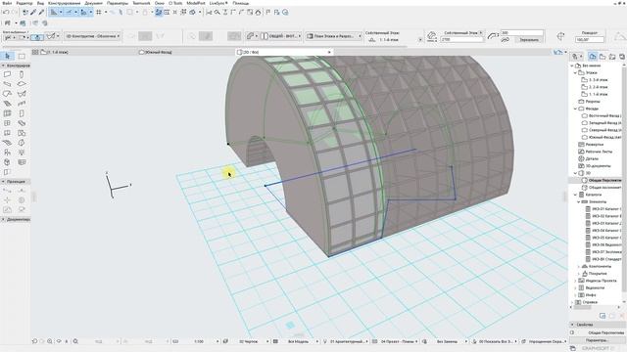Click the Параметры... button in properties panel

(597, 340)
